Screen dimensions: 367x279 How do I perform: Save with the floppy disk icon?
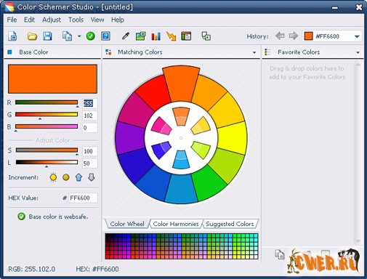pos(47,36)
